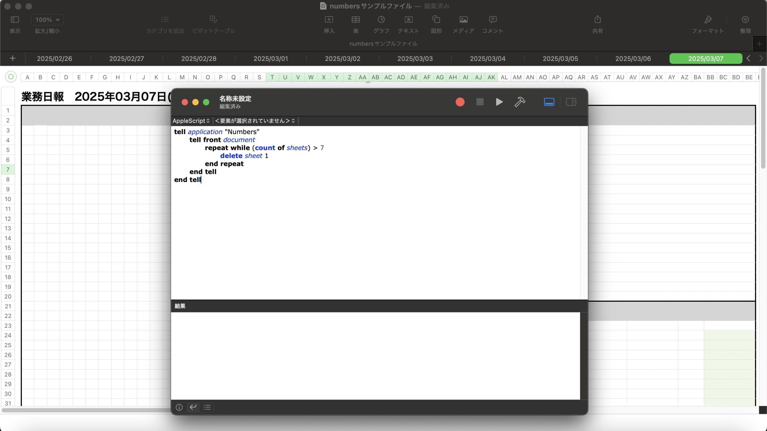767x431 pixels.
Task: Show the result view return arrow icon
Action: pyautogui.click(x=193, y=407)
